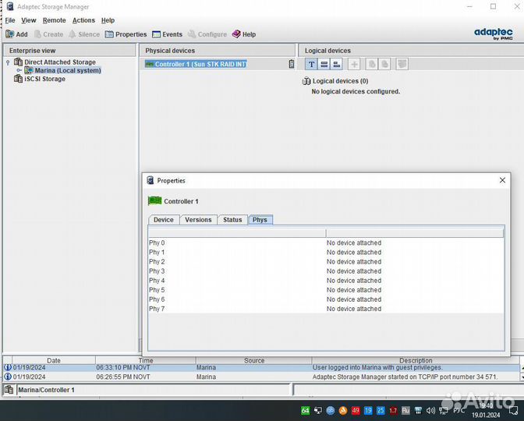Click the Silence alarm toolbar button
The image size is (524, 421).
[84, 34]
